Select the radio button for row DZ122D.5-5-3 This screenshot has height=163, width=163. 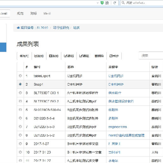point(20,126)
